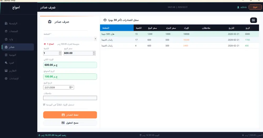Click into سعر البيع field showing 600.00
Screen dimensions: 263x138
[78, 53]
